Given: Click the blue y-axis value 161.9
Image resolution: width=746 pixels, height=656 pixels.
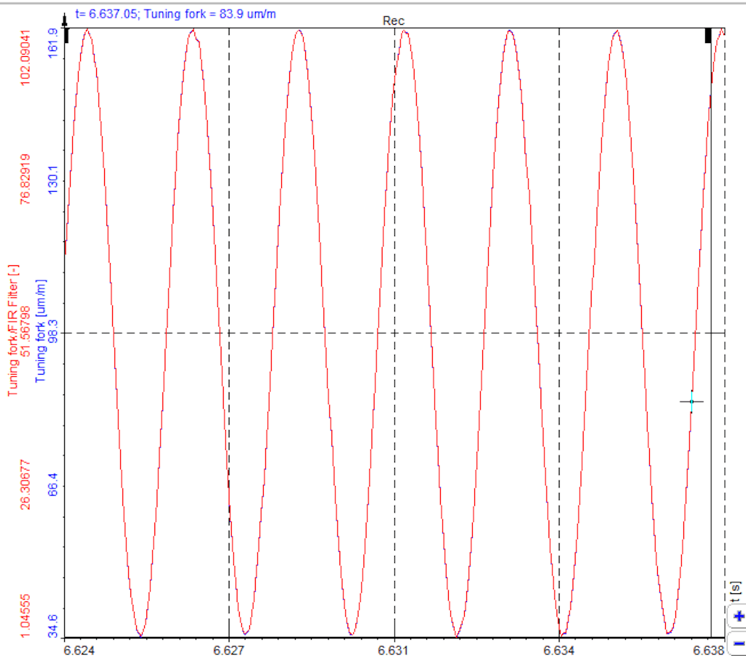Looking at the screenshot, I should (x=52, y=43).
